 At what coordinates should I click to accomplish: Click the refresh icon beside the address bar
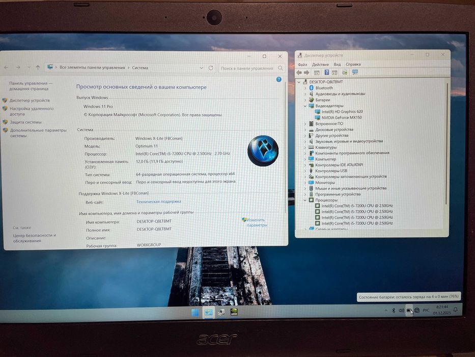coord(211,68)
